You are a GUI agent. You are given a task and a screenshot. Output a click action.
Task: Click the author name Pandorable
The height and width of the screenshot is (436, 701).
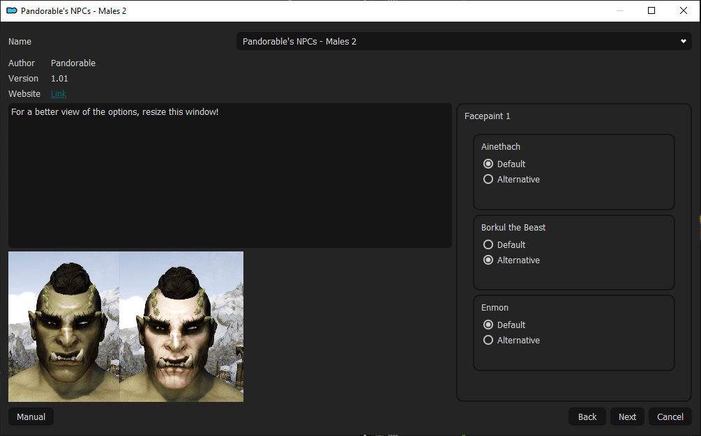pos(73,63)
